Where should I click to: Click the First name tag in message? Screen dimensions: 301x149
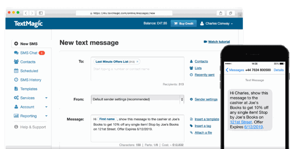107,119
